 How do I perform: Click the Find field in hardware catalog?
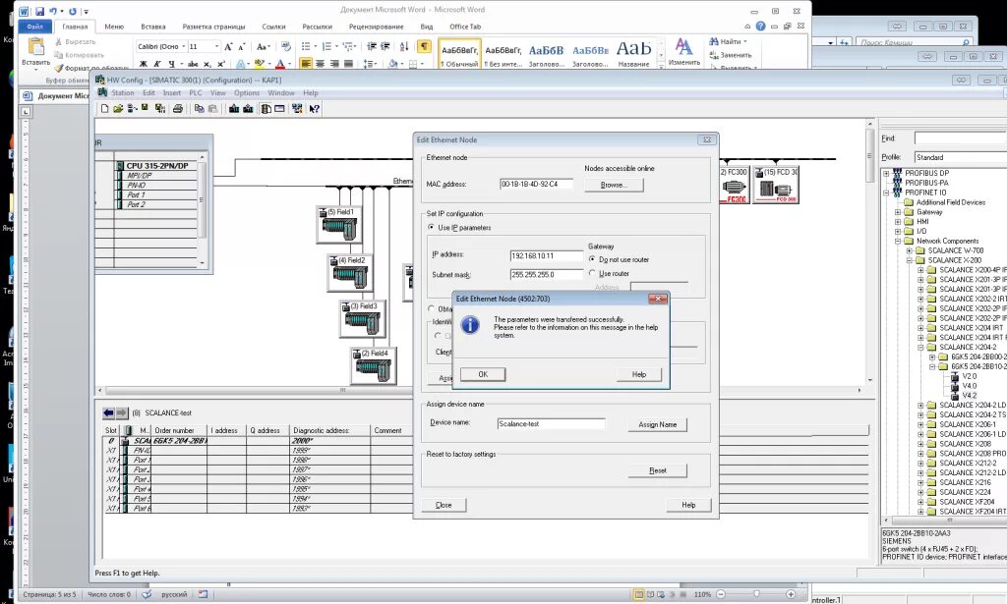(x=960, y=138)
